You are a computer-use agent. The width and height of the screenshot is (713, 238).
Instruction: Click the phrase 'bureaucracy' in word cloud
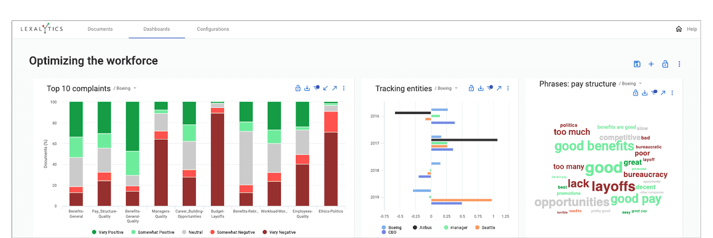click(645, 174)
